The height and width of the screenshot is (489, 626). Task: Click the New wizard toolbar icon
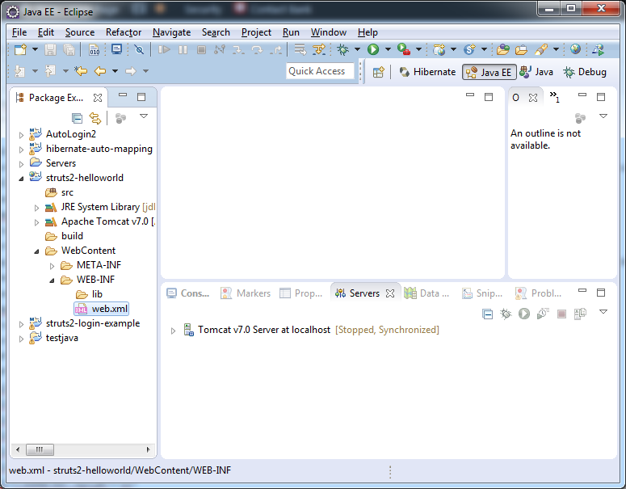[20, 49]
